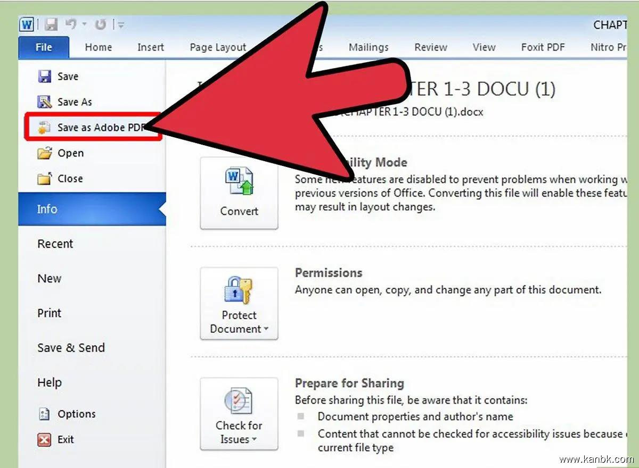Viewport: 639px width, 468px height.
Task: Click the blue File tab
Action: 44,47
